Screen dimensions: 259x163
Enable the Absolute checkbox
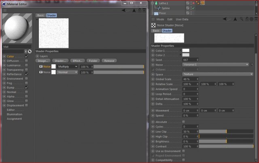pyautogui.click(x=183, y=122)
